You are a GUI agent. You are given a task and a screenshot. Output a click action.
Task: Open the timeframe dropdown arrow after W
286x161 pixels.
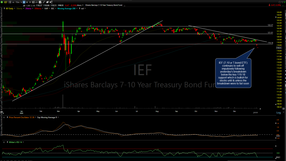(x=30, y=2)
